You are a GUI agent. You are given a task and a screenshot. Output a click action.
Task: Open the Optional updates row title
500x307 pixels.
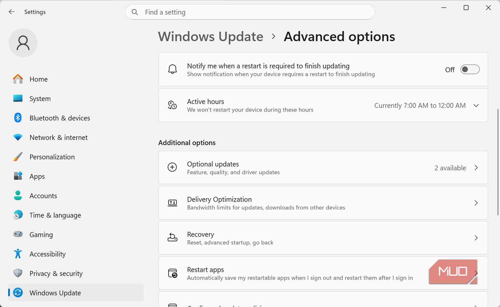pos(213,164)
